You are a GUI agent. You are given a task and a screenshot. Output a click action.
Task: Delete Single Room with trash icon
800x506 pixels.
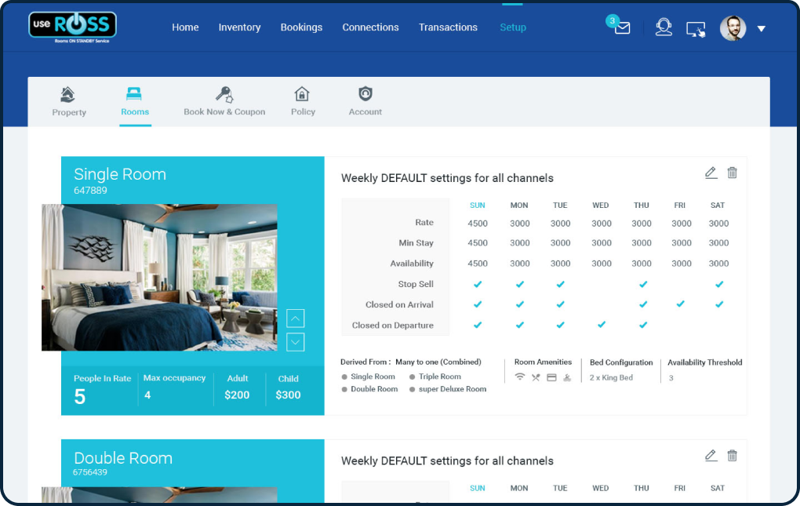pyautogui.click(x=732, y=173)
